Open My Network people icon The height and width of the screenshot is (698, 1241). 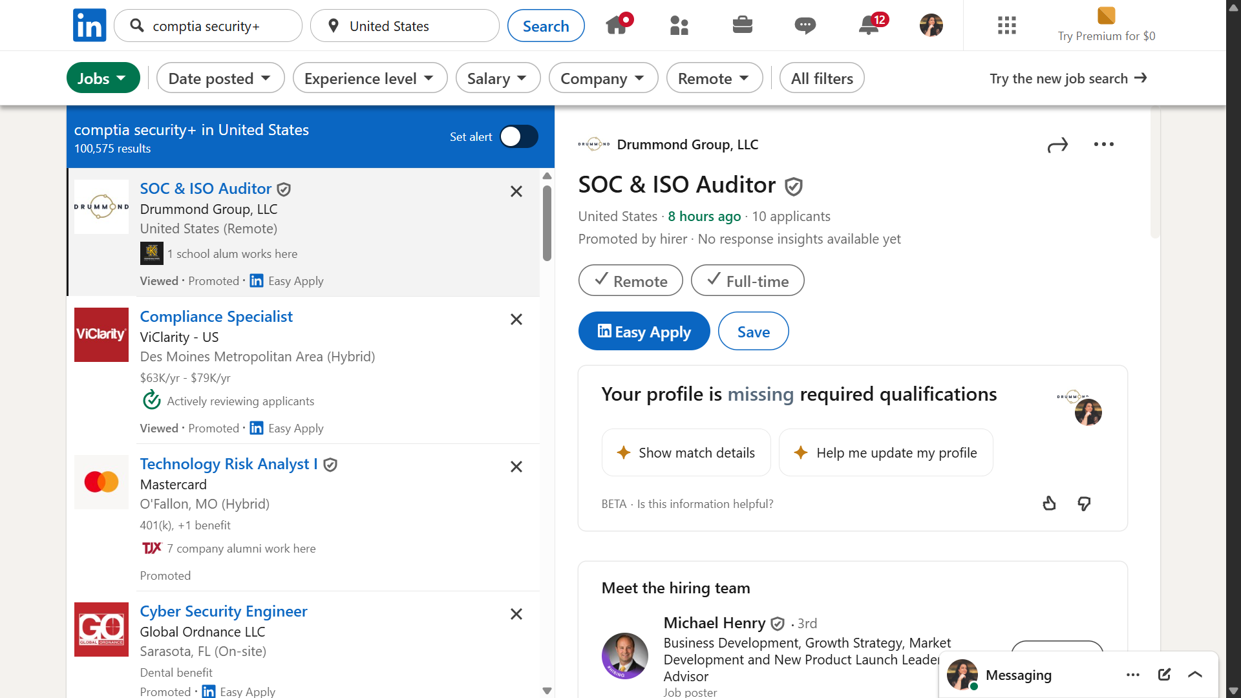point(679,25)
